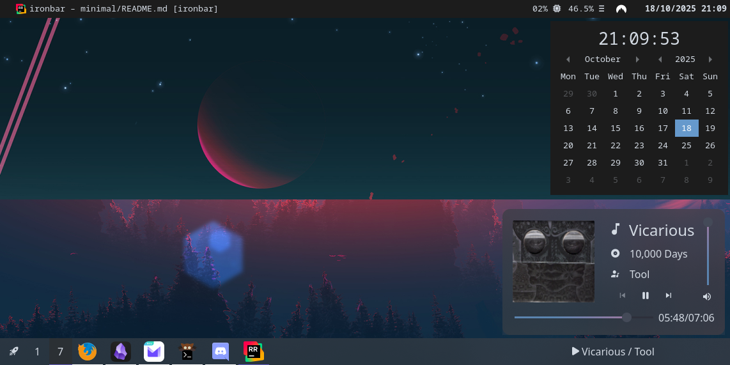Open Discord from the taskbar
730x365 pixels.
(221, 352)
